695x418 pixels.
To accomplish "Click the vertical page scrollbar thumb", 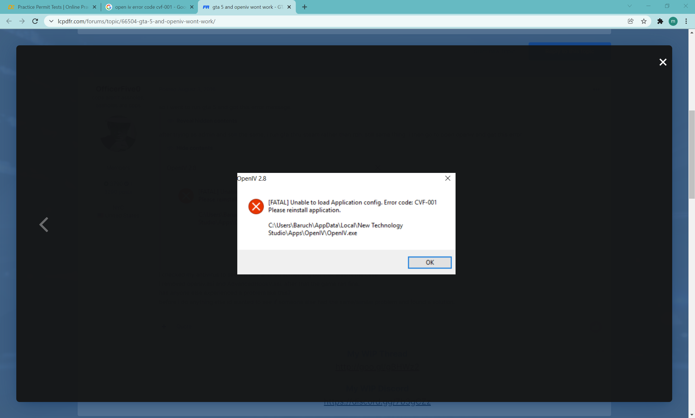I will click(692, 155).
